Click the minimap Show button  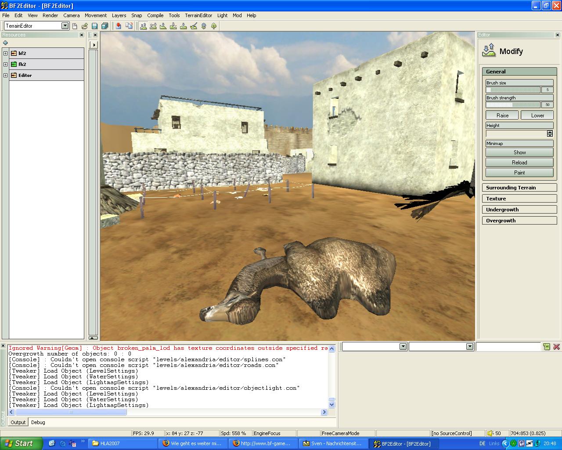tap(519, 152)
